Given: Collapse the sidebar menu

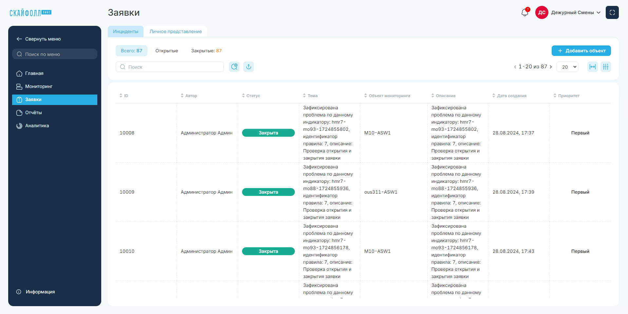Looking at the screenshot, I should coord(39,39).
